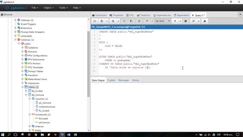Viewport: 243px width, 137px height.
Task: Show the History tab
Action: click(136, 80)
